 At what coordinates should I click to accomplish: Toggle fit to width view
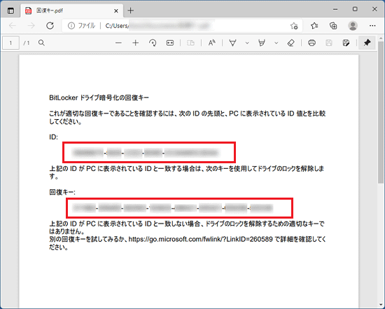pos(170,43)
